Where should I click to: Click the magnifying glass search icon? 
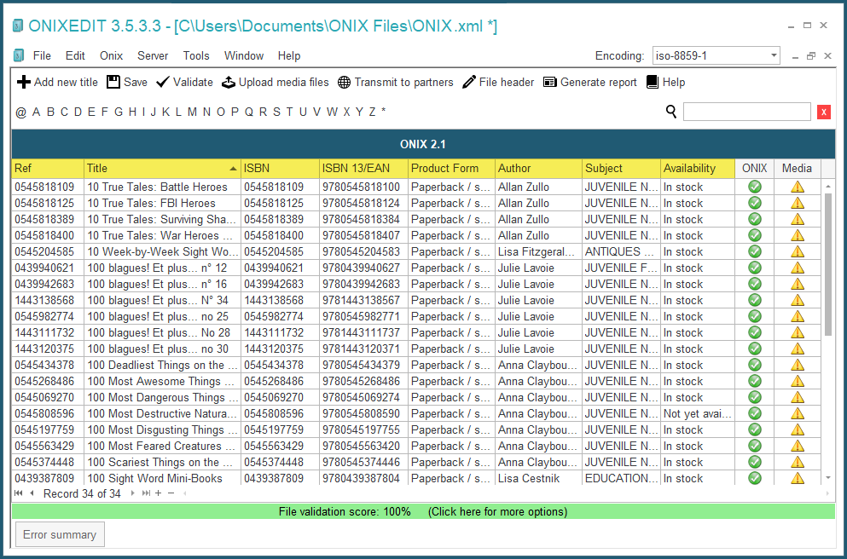coord(671,112)
